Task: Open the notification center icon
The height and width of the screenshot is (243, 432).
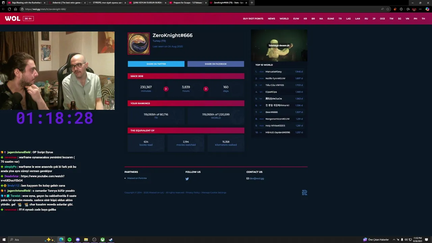Action: point(427,240)
